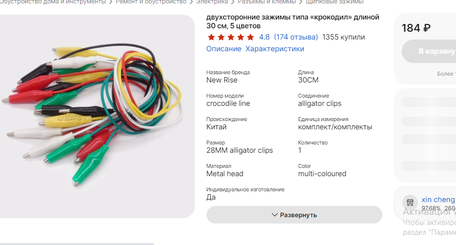
Task: Go to Щипковые зажимы breadcrumb
Action: (x=334, y=2)
